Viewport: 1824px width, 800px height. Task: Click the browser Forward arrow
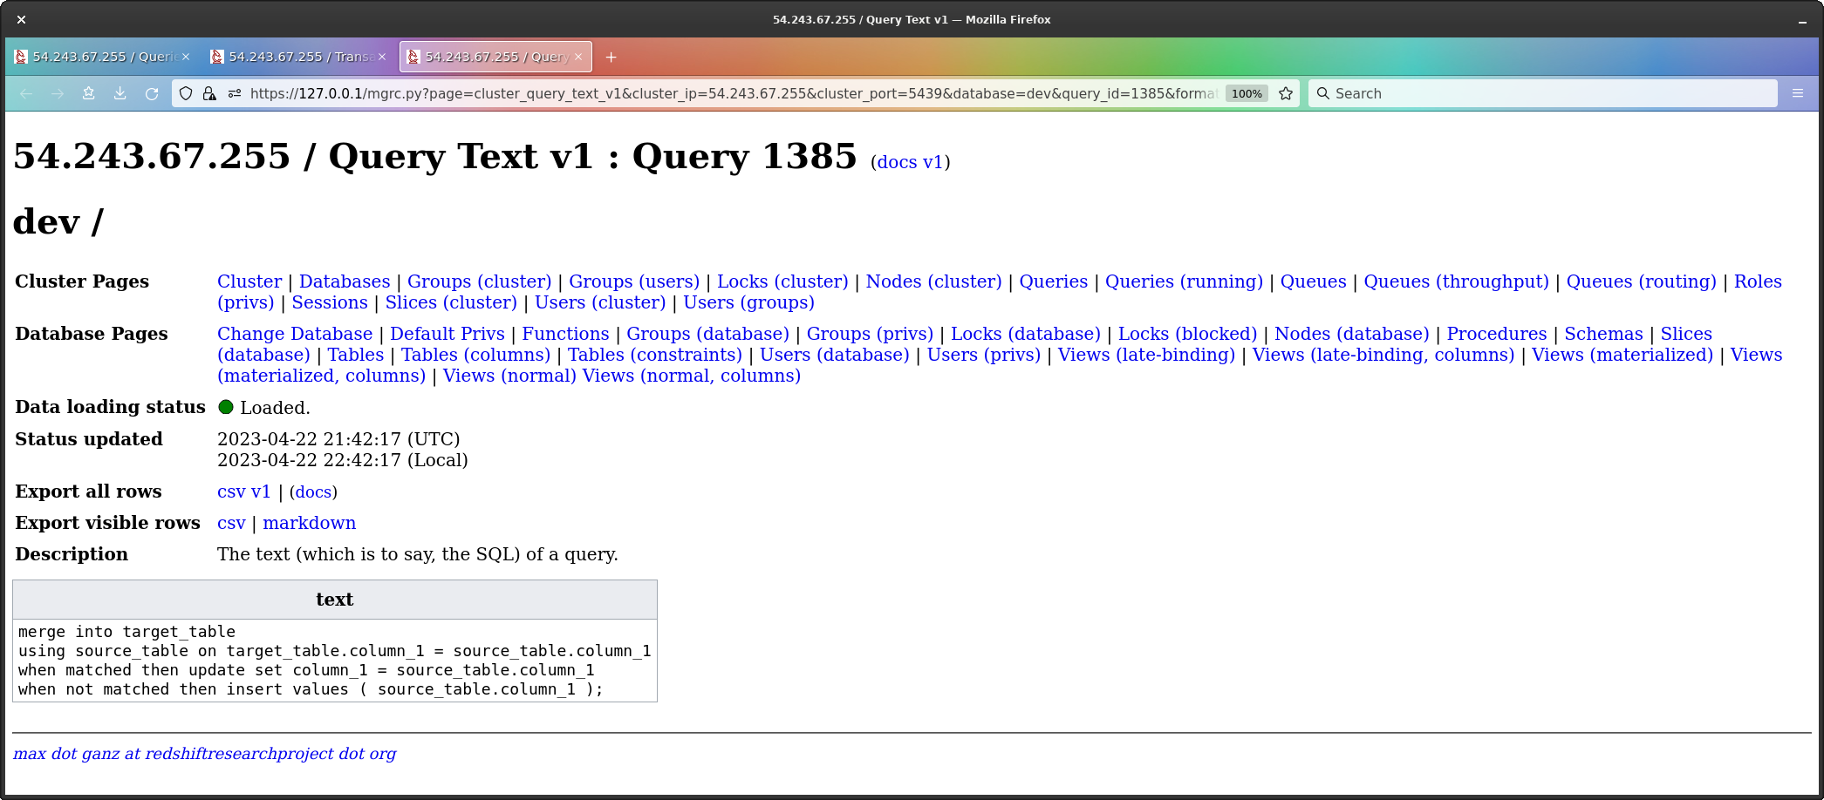coord(58,93)
